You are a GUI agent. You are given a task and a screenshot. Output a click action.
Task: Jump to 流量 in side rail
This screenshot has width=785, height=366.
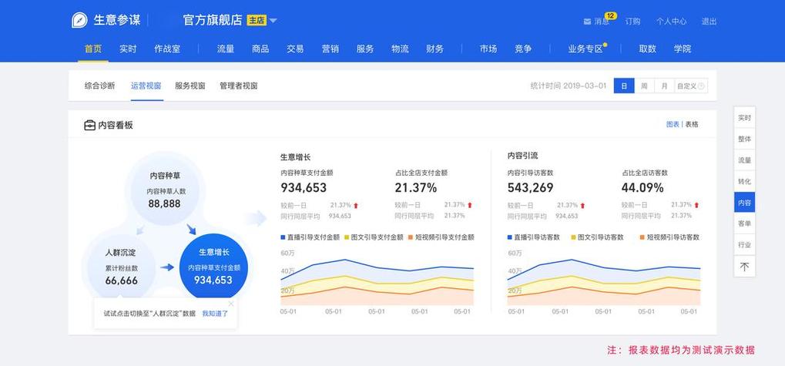click(744, 160)
